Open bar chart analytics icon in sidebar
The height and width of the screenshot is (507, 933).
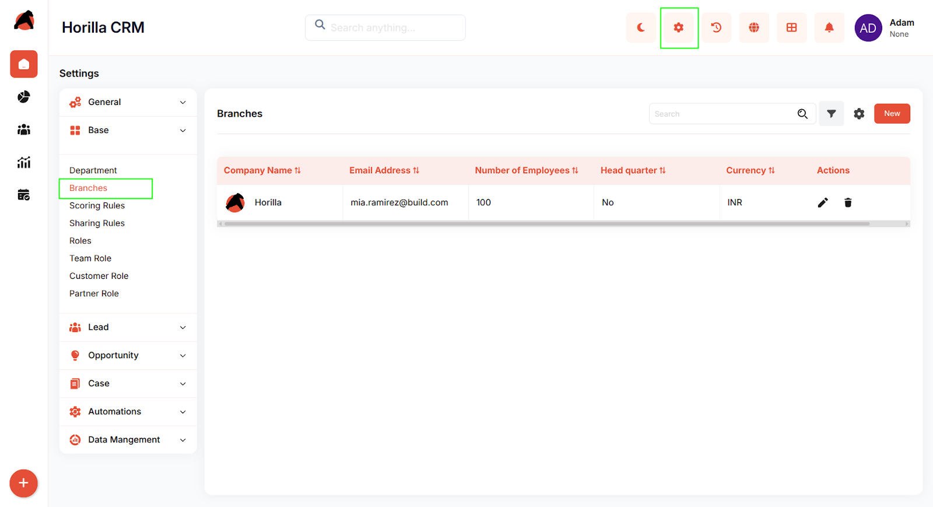point(24,162)
